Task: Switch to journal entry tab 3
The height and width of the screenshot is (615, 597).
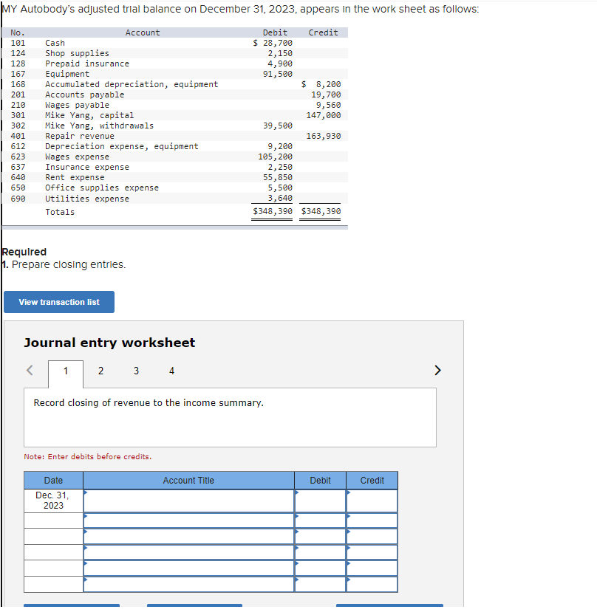Action: point(136,371)
